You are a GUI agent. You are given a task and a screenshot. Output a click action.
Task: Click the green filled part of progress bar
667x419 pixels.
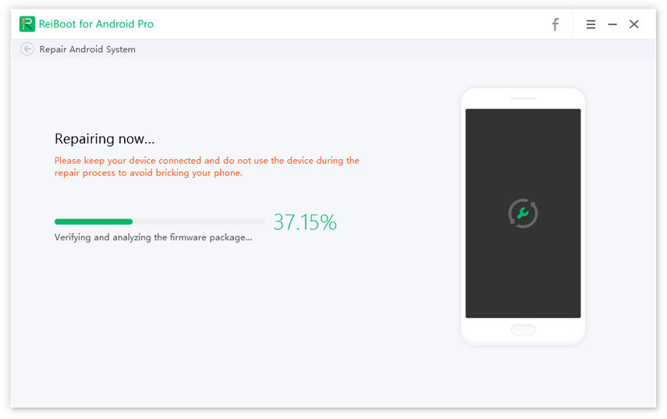point(94,222)
